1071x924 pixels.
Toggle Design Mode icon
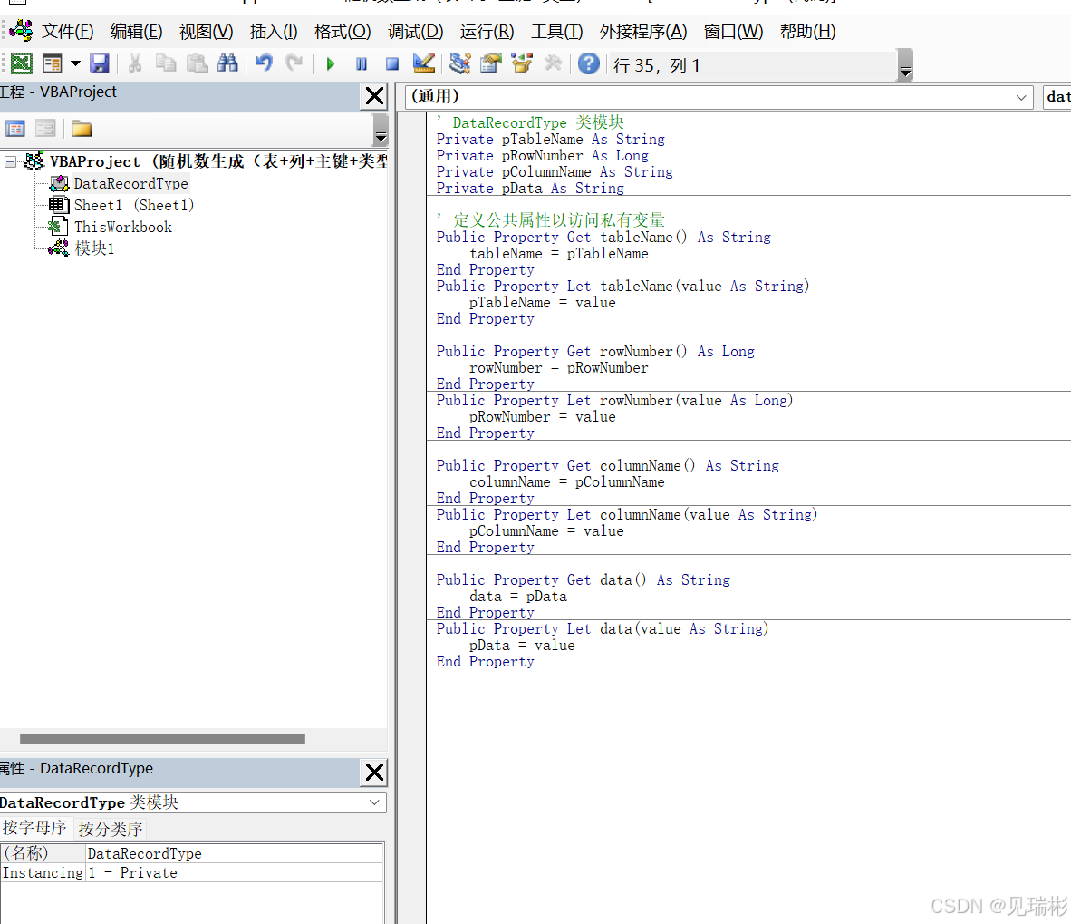click(423, 63)
